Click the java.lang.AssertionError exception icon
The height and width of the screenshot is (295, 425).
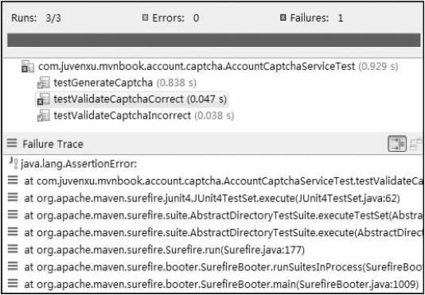(13, 164)
